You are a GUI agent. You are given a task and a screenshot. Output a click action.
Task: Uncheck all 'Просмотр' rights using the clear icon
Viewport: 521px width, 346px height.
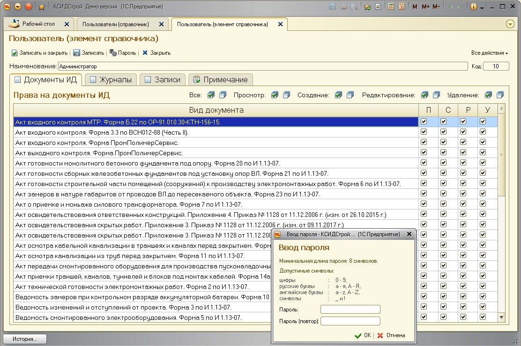[286, 95]
